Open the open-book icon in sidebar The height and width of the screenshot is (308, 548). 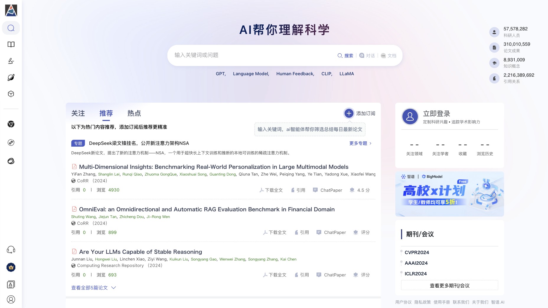coord(11,45)
